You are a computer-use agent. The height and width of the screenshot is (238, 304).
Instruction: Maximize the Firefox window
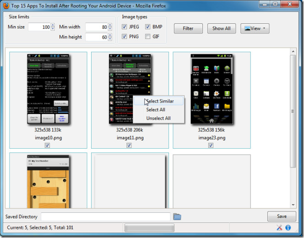click(x=275, y=4)
